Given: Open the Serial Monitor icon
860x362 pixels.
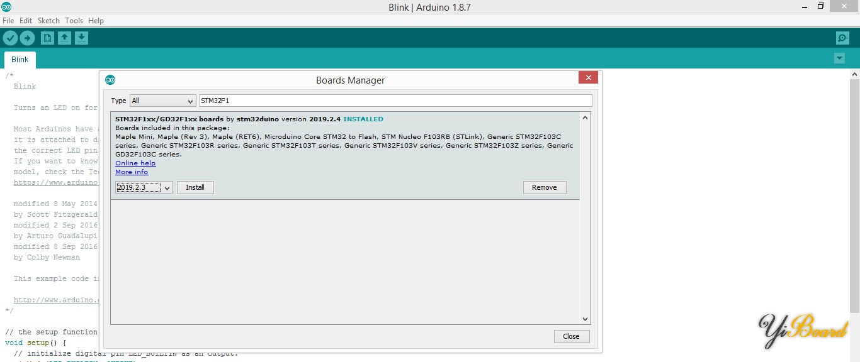Looking at the screenshot, I should tap(842, 38).
